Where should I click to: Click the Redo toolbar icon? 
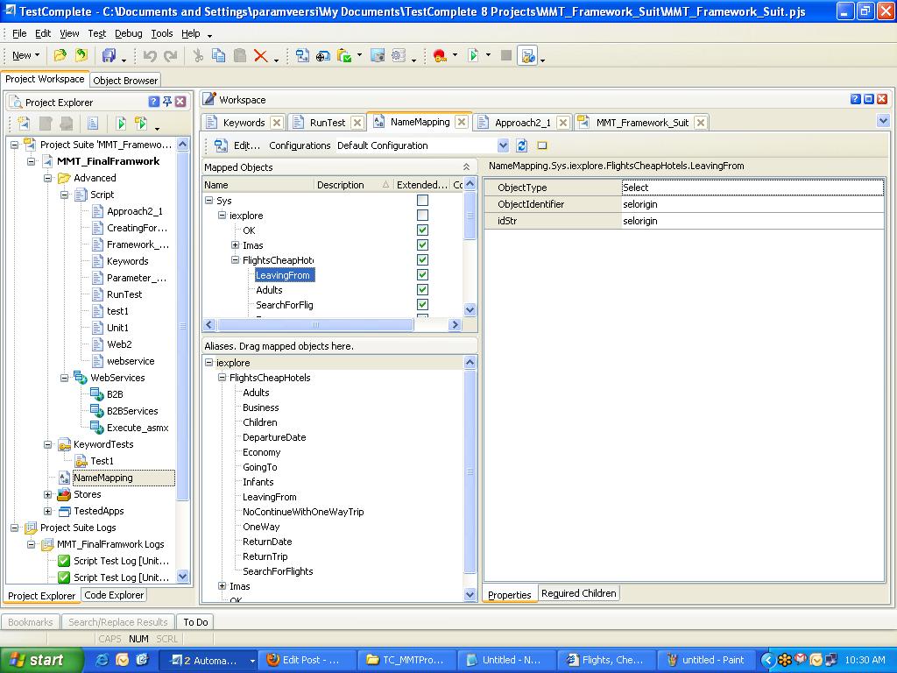(x=170, y=55)
